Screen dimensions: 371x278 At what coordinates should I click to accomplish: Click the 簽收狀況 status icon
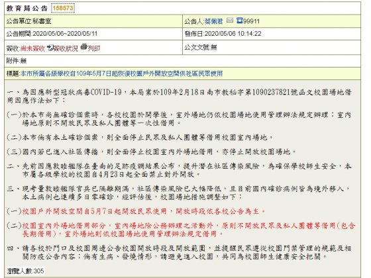click(50, 48)
